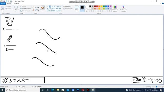This screenshot has width=164, height=92.
Task: Select the Rectangle shape
Action: coord(54,6)
